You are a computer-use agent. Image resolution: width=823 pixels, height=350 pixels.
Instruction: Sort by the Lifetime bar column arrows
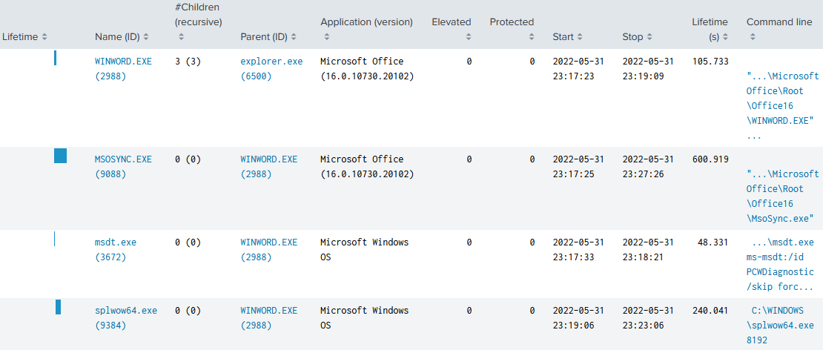tap(44, 37)
